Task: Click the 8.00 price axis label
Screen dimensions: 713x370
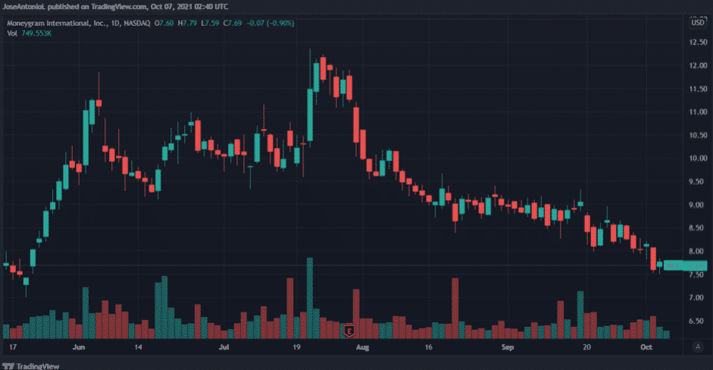Action: coord(698,251)
